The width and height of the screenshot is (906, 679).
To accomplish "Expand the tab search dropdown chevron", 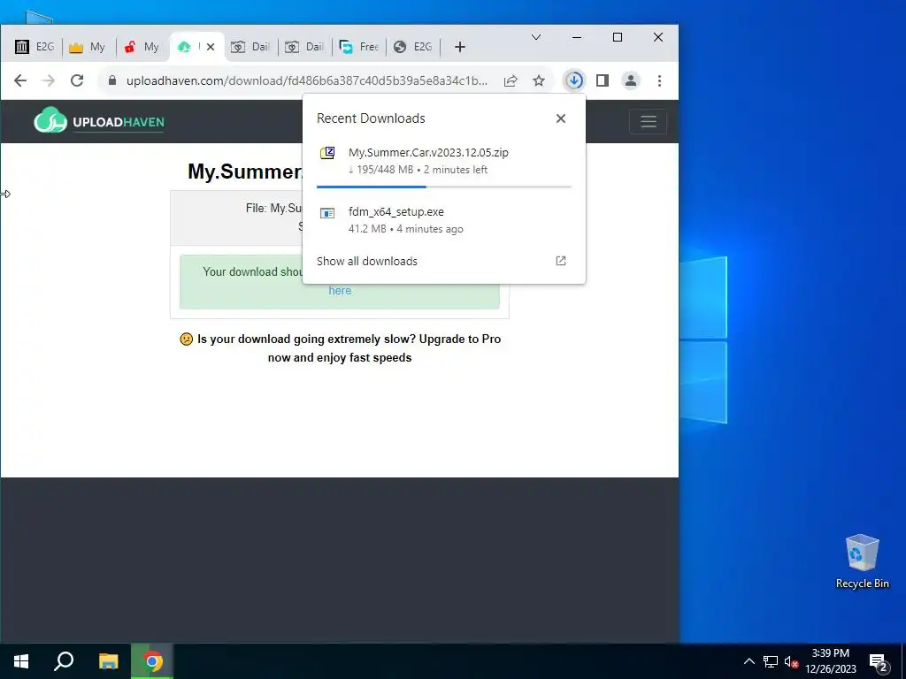I will 535,37.
